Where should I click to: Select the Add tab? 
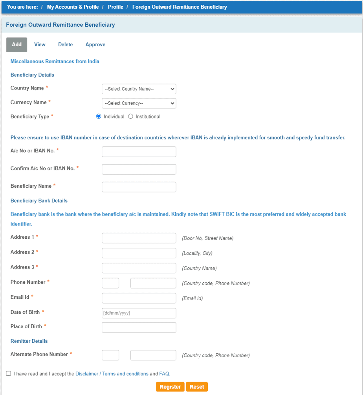pos(16,44)
